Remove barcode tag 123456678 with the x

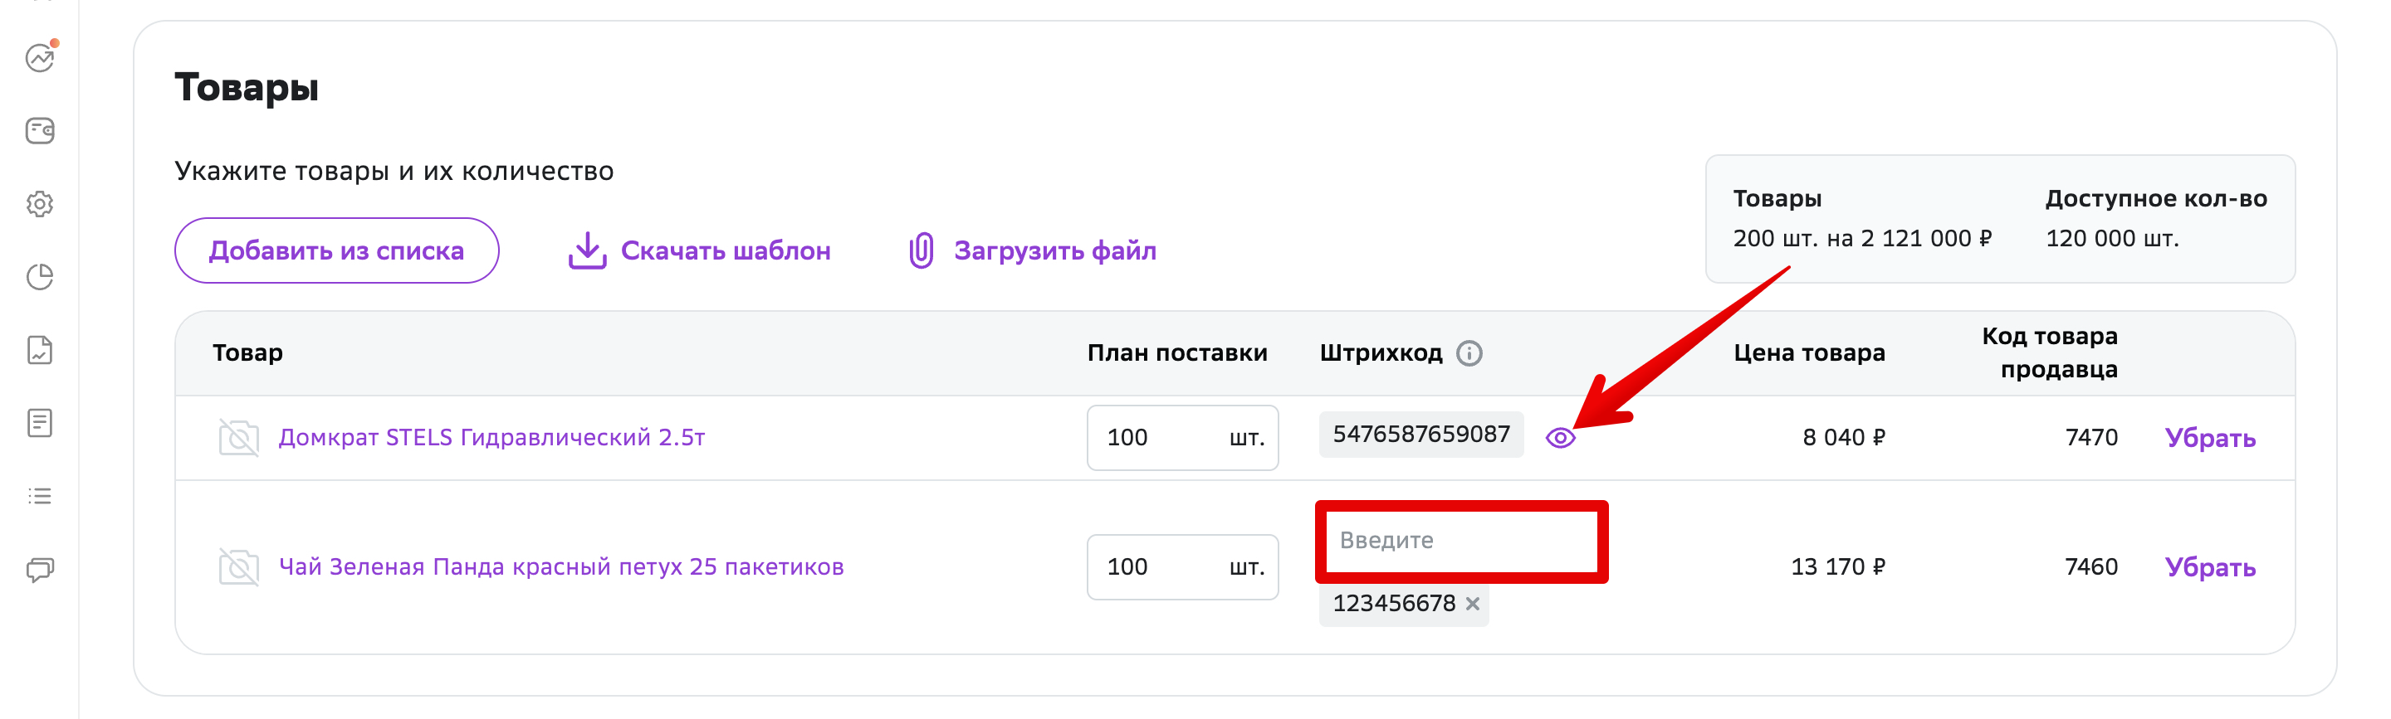click(x=1473, y=603)
